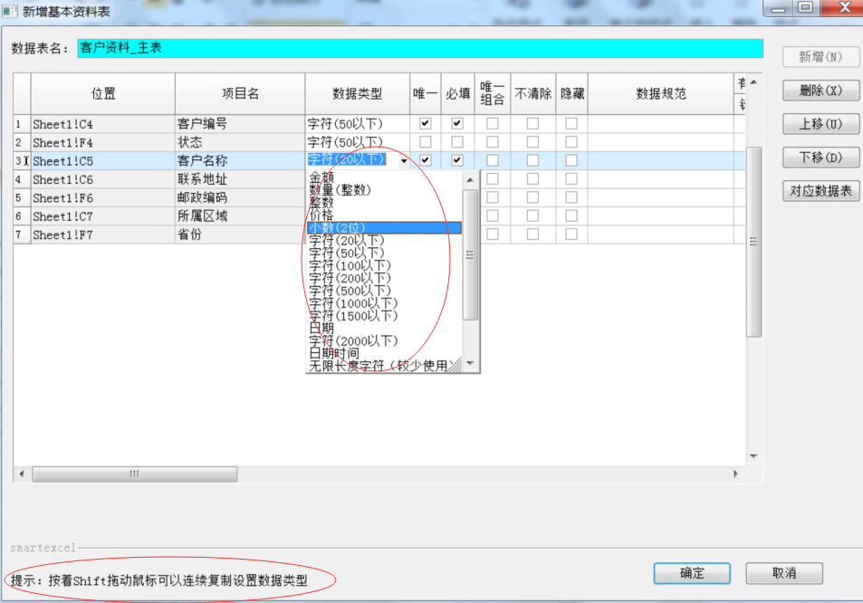The height and width of the screenshot is (603, 863).
Task: Select cell Sheet1!C6
Action: pyautogui.click(x=103, y=179)
